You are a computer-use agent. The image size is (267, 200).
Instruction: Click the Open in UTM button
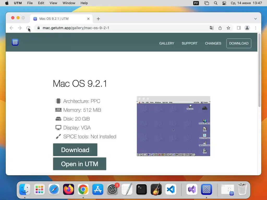tap(80, 164)
